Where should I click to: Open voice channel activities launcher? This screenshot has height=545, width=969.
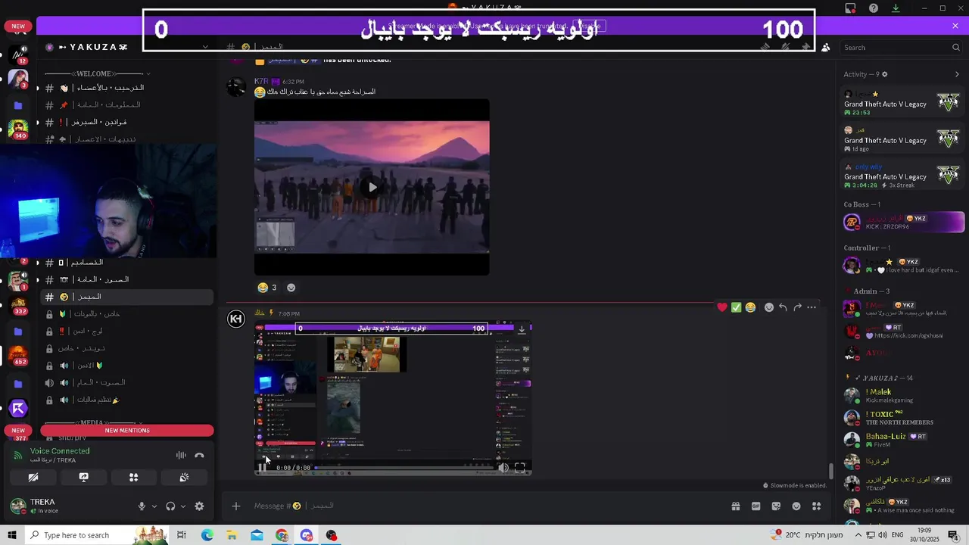click(x=133, y=478)
